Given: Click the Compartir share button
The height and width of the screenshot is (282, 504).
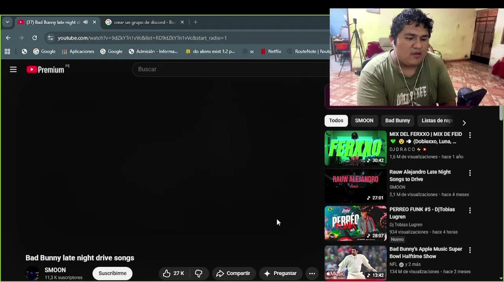Looking at the screenshot, I should [x=234, y=273].
